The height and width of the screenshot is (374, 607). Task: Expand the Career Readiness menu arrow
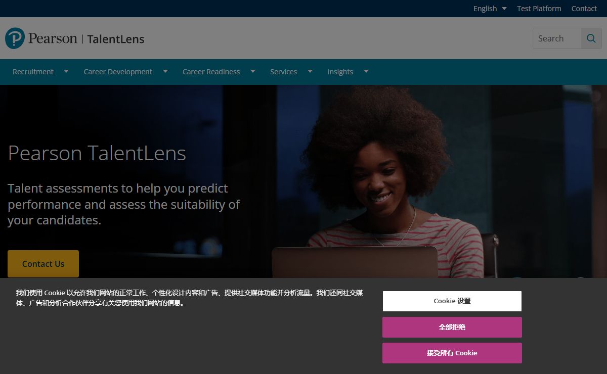coord(253,71)
